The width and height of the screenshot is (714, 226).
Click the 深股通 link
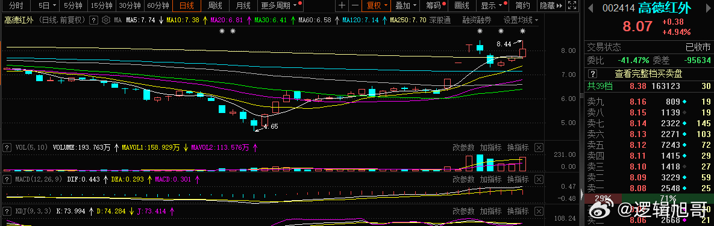(x=440, y=20)
